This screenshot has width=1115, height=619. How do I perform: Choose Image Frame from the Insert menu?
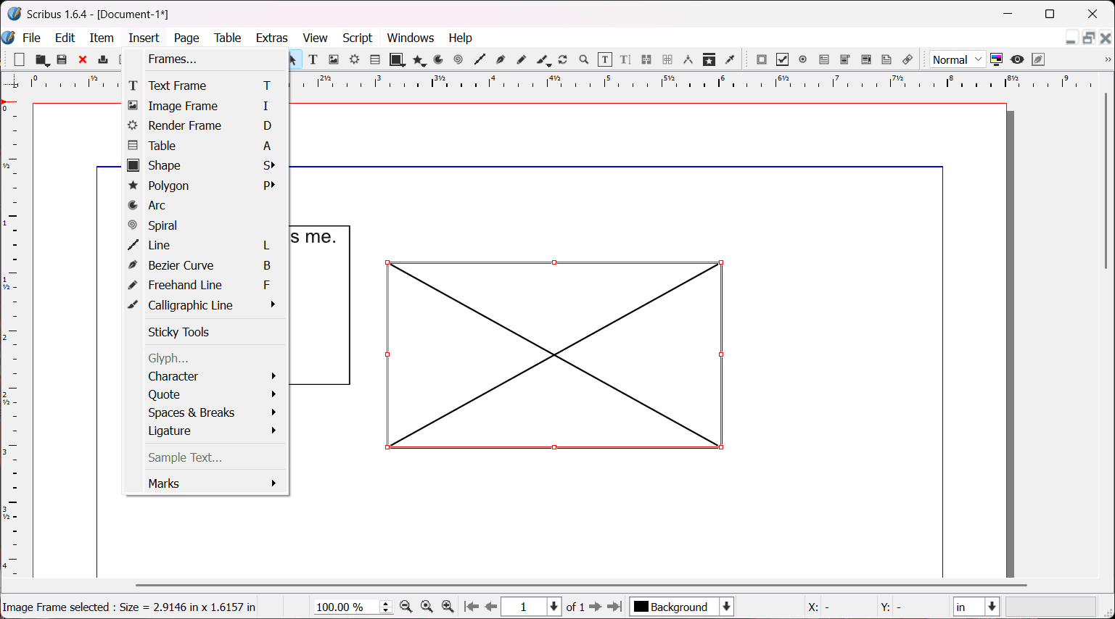(183, 106)
